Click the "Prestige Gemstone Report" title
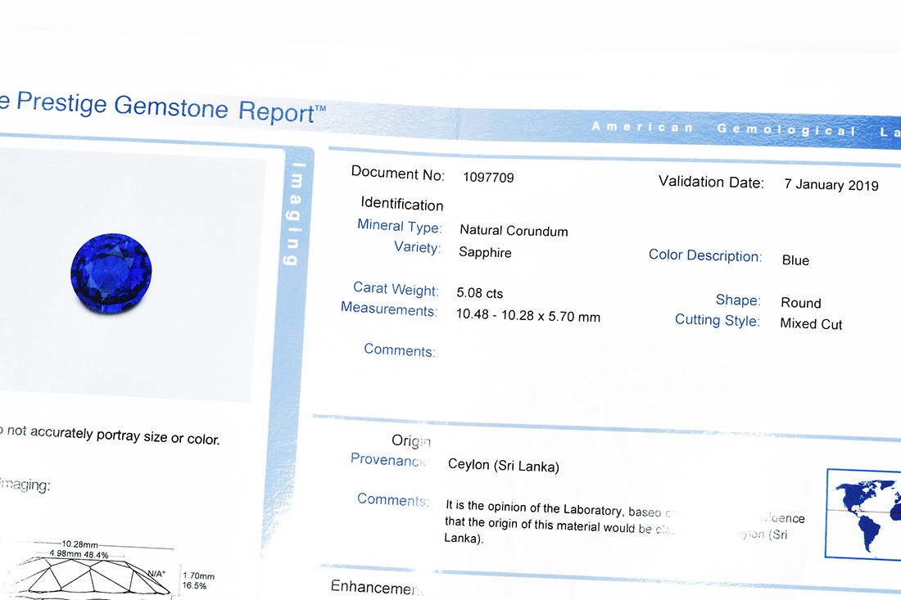Image resolution: width=901 pixels, height=600 pixels. [171, 106]
